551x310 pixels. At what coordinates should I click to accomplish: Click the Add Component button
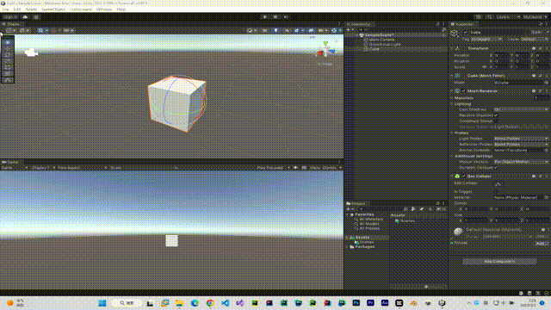(x=499, y=261)
